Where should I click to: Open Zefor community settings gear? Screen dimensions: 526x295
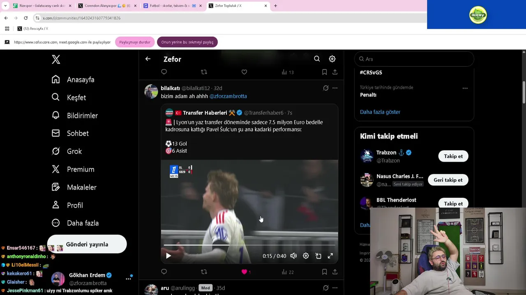click(332, 59)
